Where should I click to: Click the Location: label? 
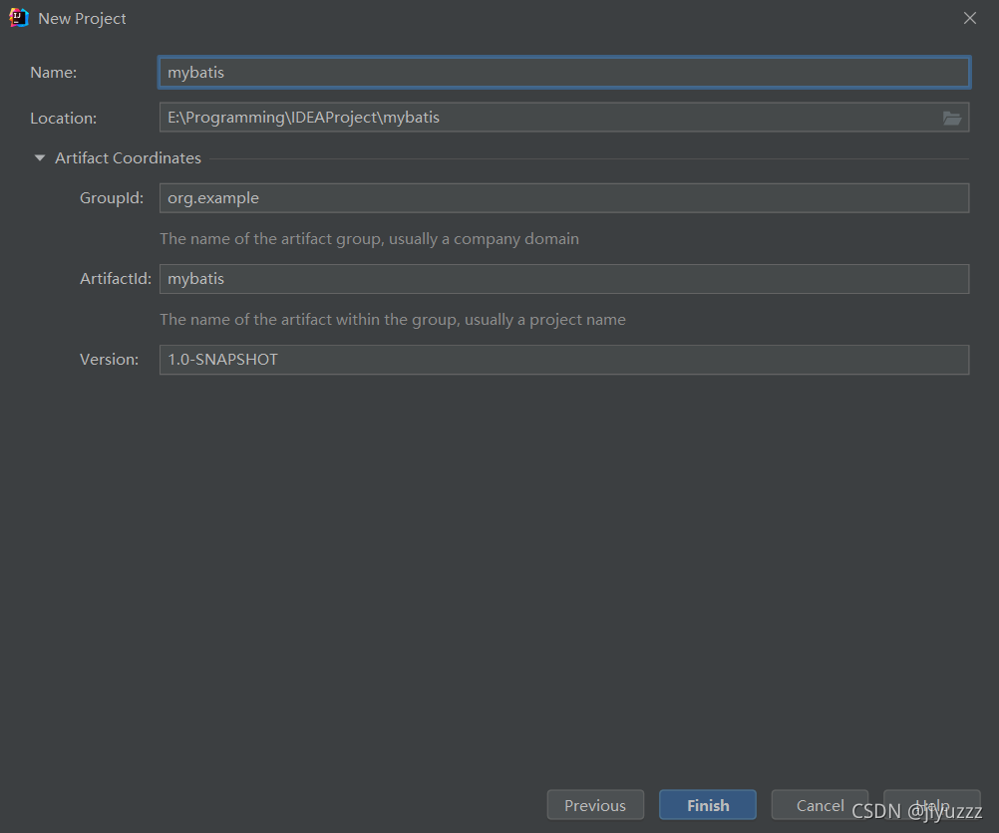(63, 119)
